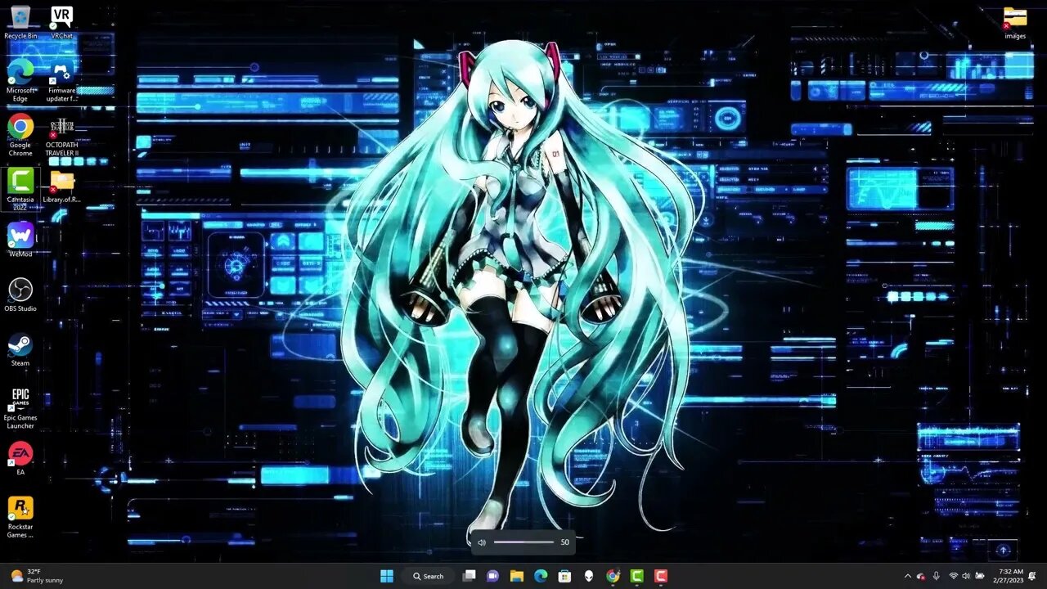This screenshot has height=589, width=1047.
Task: Open the Library.of.R... folder
Action: click(x=61, y=187)
